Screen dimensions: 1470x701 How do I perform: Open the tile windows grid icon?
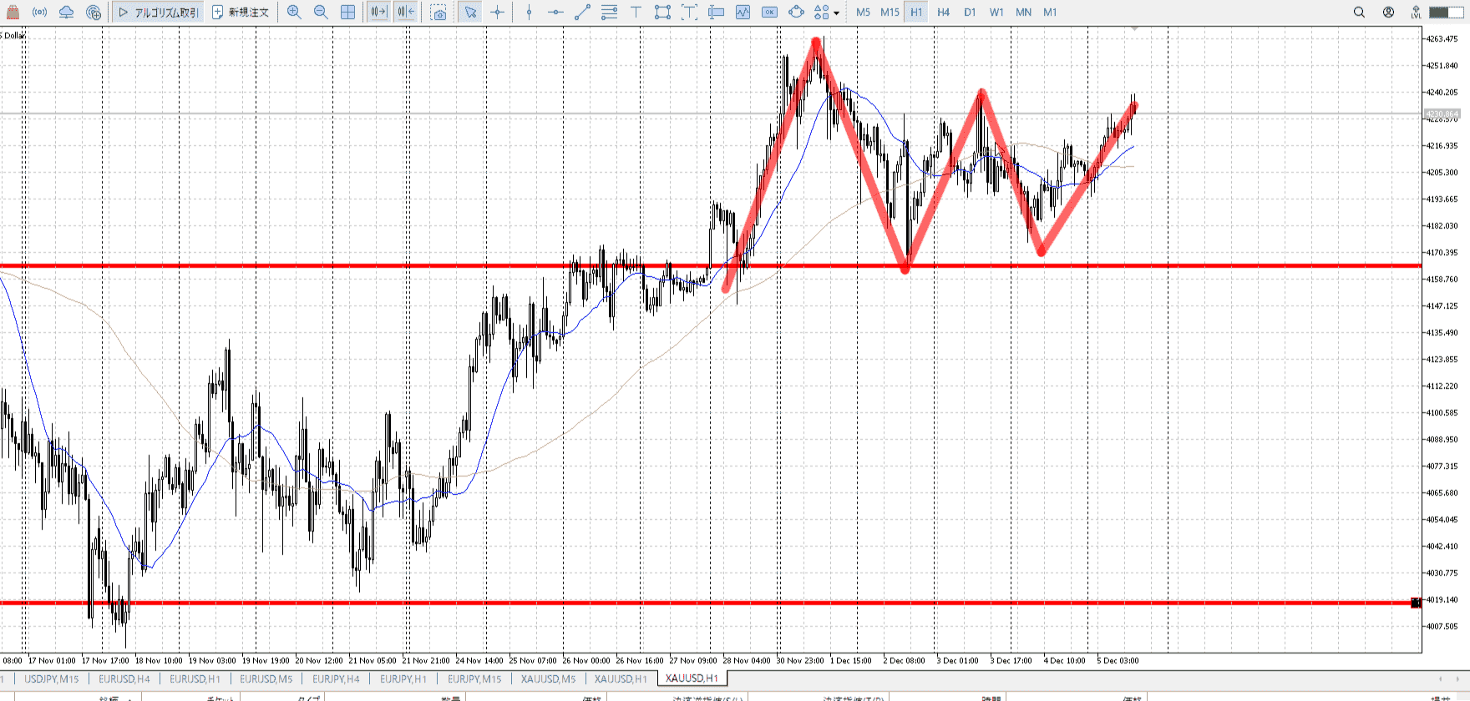[348, 13]
